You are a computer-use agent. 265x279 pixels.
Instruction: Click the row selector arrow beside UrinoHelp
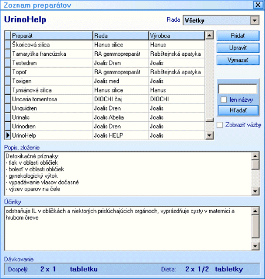[8, 135]
